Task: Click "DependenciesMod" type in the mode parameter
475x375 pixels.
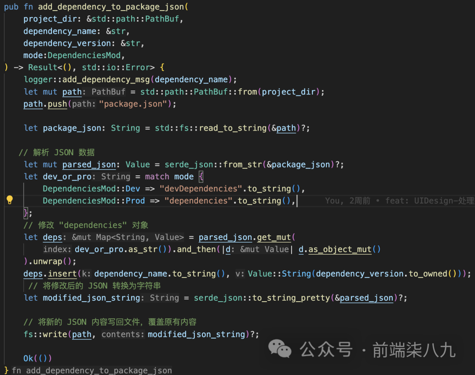Action: tap(84, 55)
